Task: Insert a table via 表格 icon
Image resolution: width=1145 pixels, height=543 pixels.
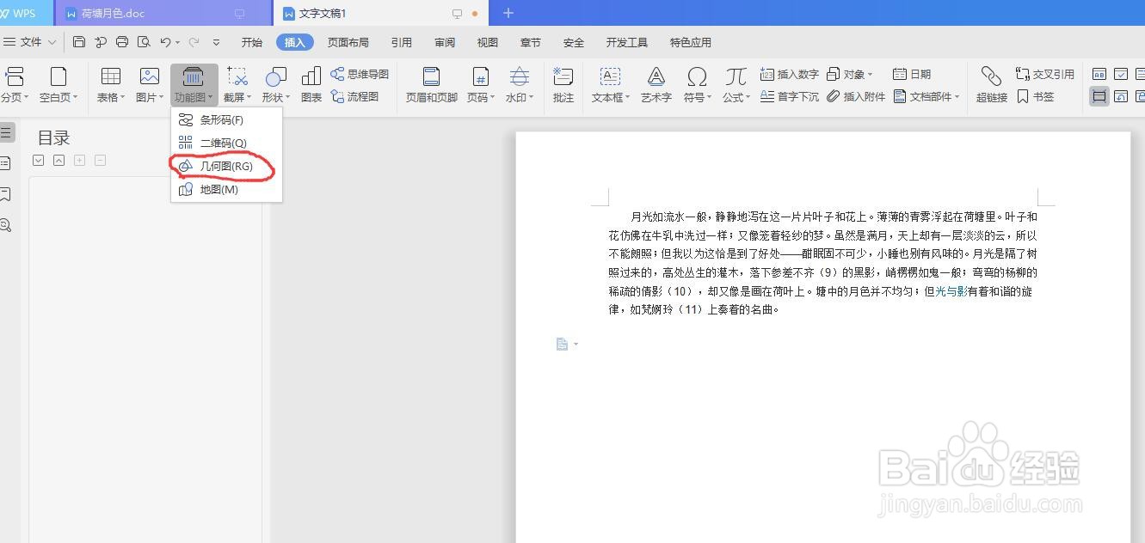Action: [111, 85]
